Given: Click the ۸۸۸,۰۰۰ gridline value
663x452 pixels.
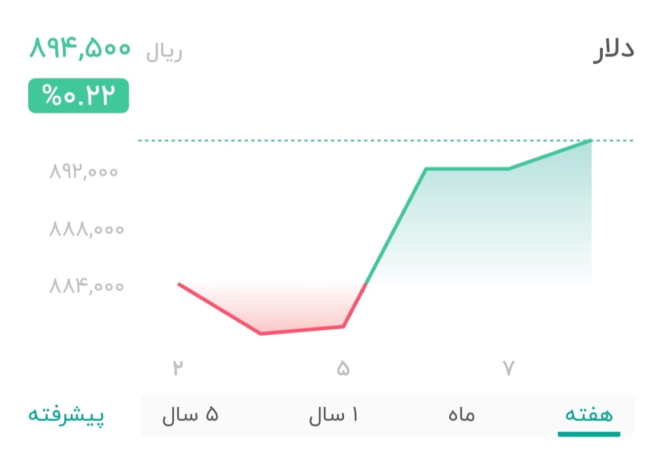Looking at the screenshot, I should (x=84, y=229).
